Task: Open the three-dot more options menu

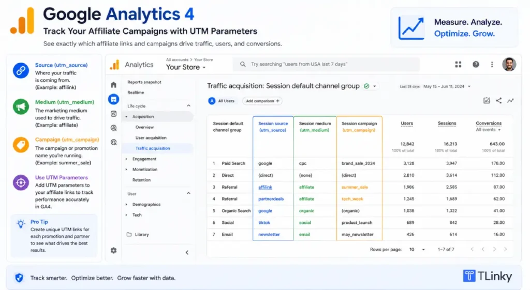Action: (492, 64)
